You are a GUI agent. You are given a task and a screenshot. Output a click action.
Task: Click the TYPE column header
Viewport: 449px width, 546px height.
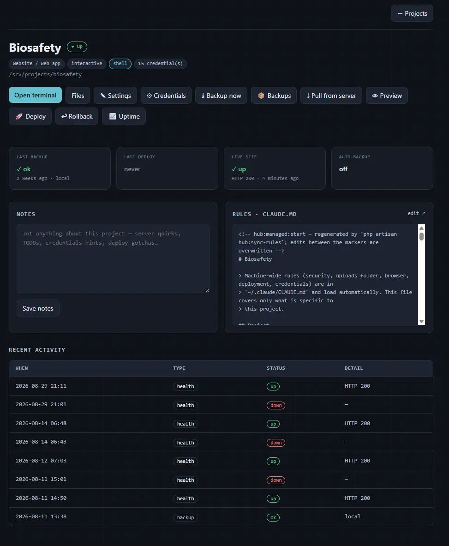click(179, 368)
